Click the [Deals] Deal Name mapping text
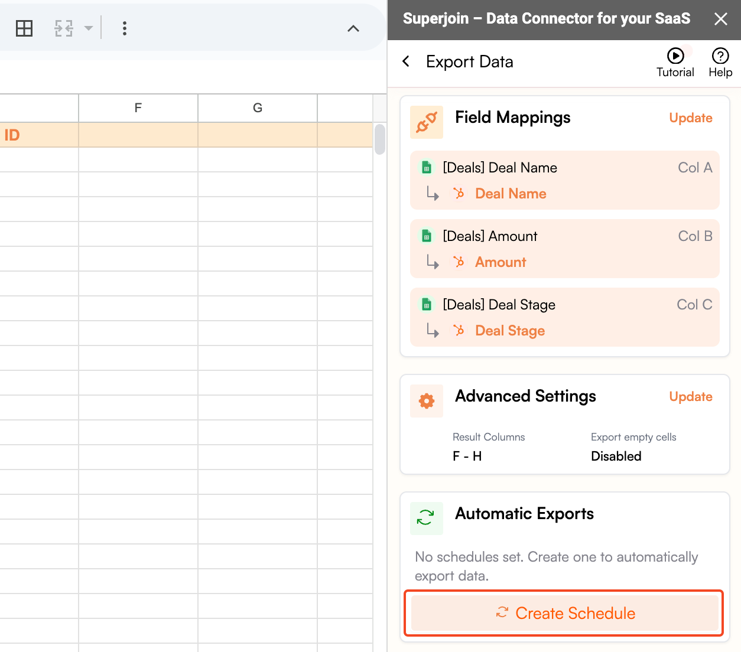This screenshot has height=652, width=741. 500,168
